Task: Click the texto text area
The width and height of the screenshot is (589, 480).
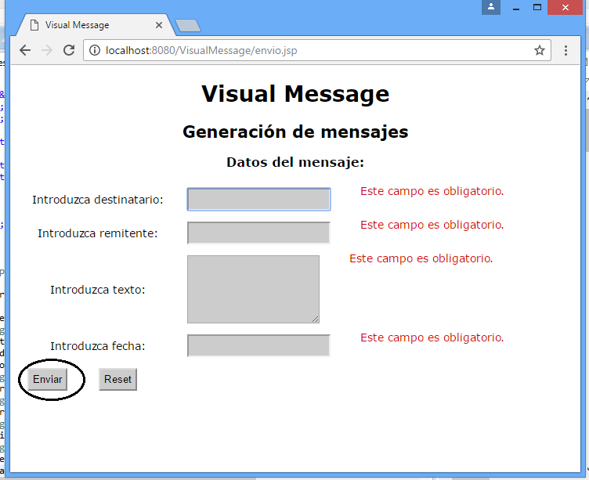Action: [254, 289]
